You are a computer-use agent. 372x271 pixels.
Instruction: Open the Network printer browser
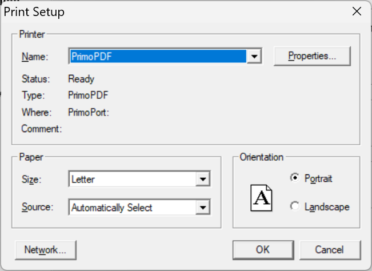coord(46,250)
